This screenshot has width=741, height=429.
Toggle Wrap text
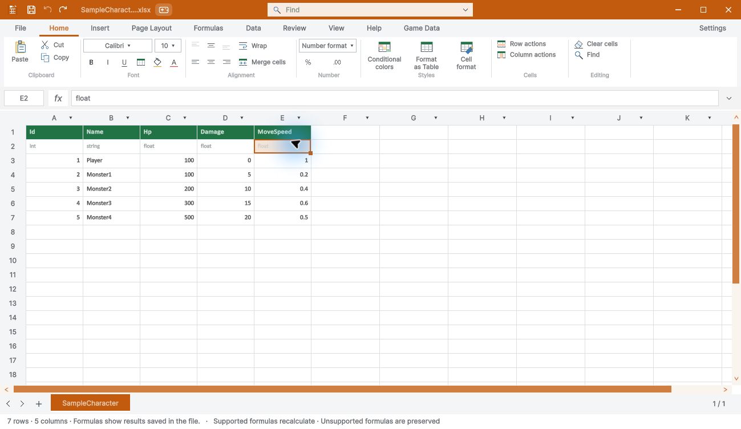point(253,46)
